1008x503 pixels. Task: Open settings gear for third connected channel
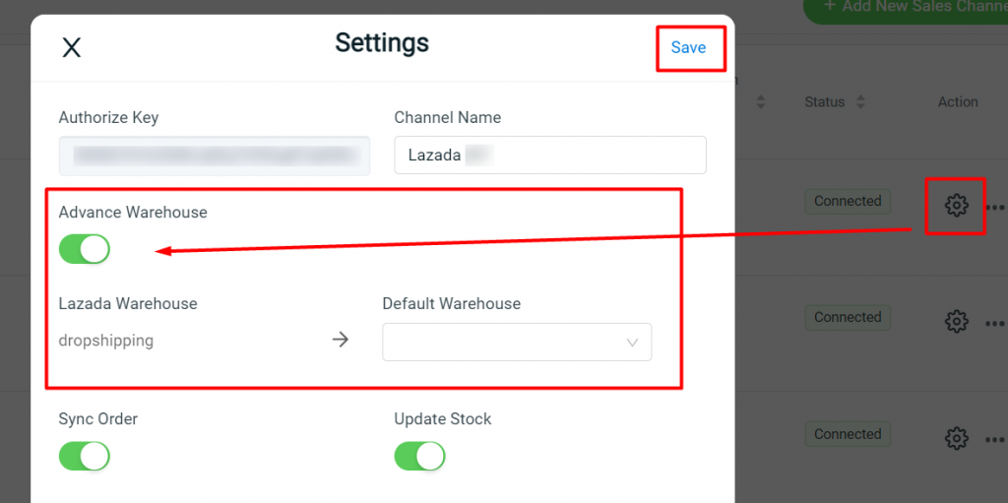957,438
